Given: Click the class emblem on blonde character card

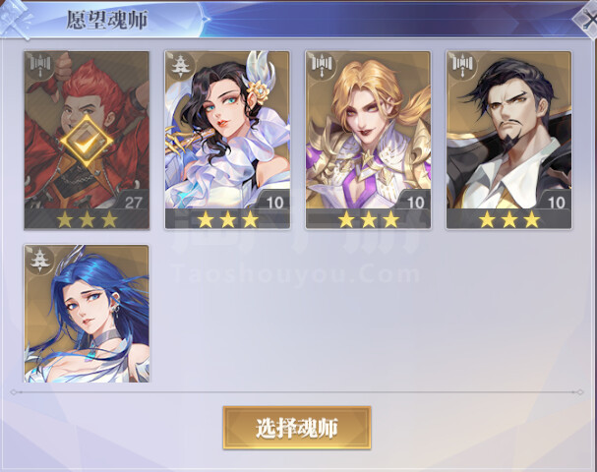Looking at the screenshot, I should coord(322,66).
